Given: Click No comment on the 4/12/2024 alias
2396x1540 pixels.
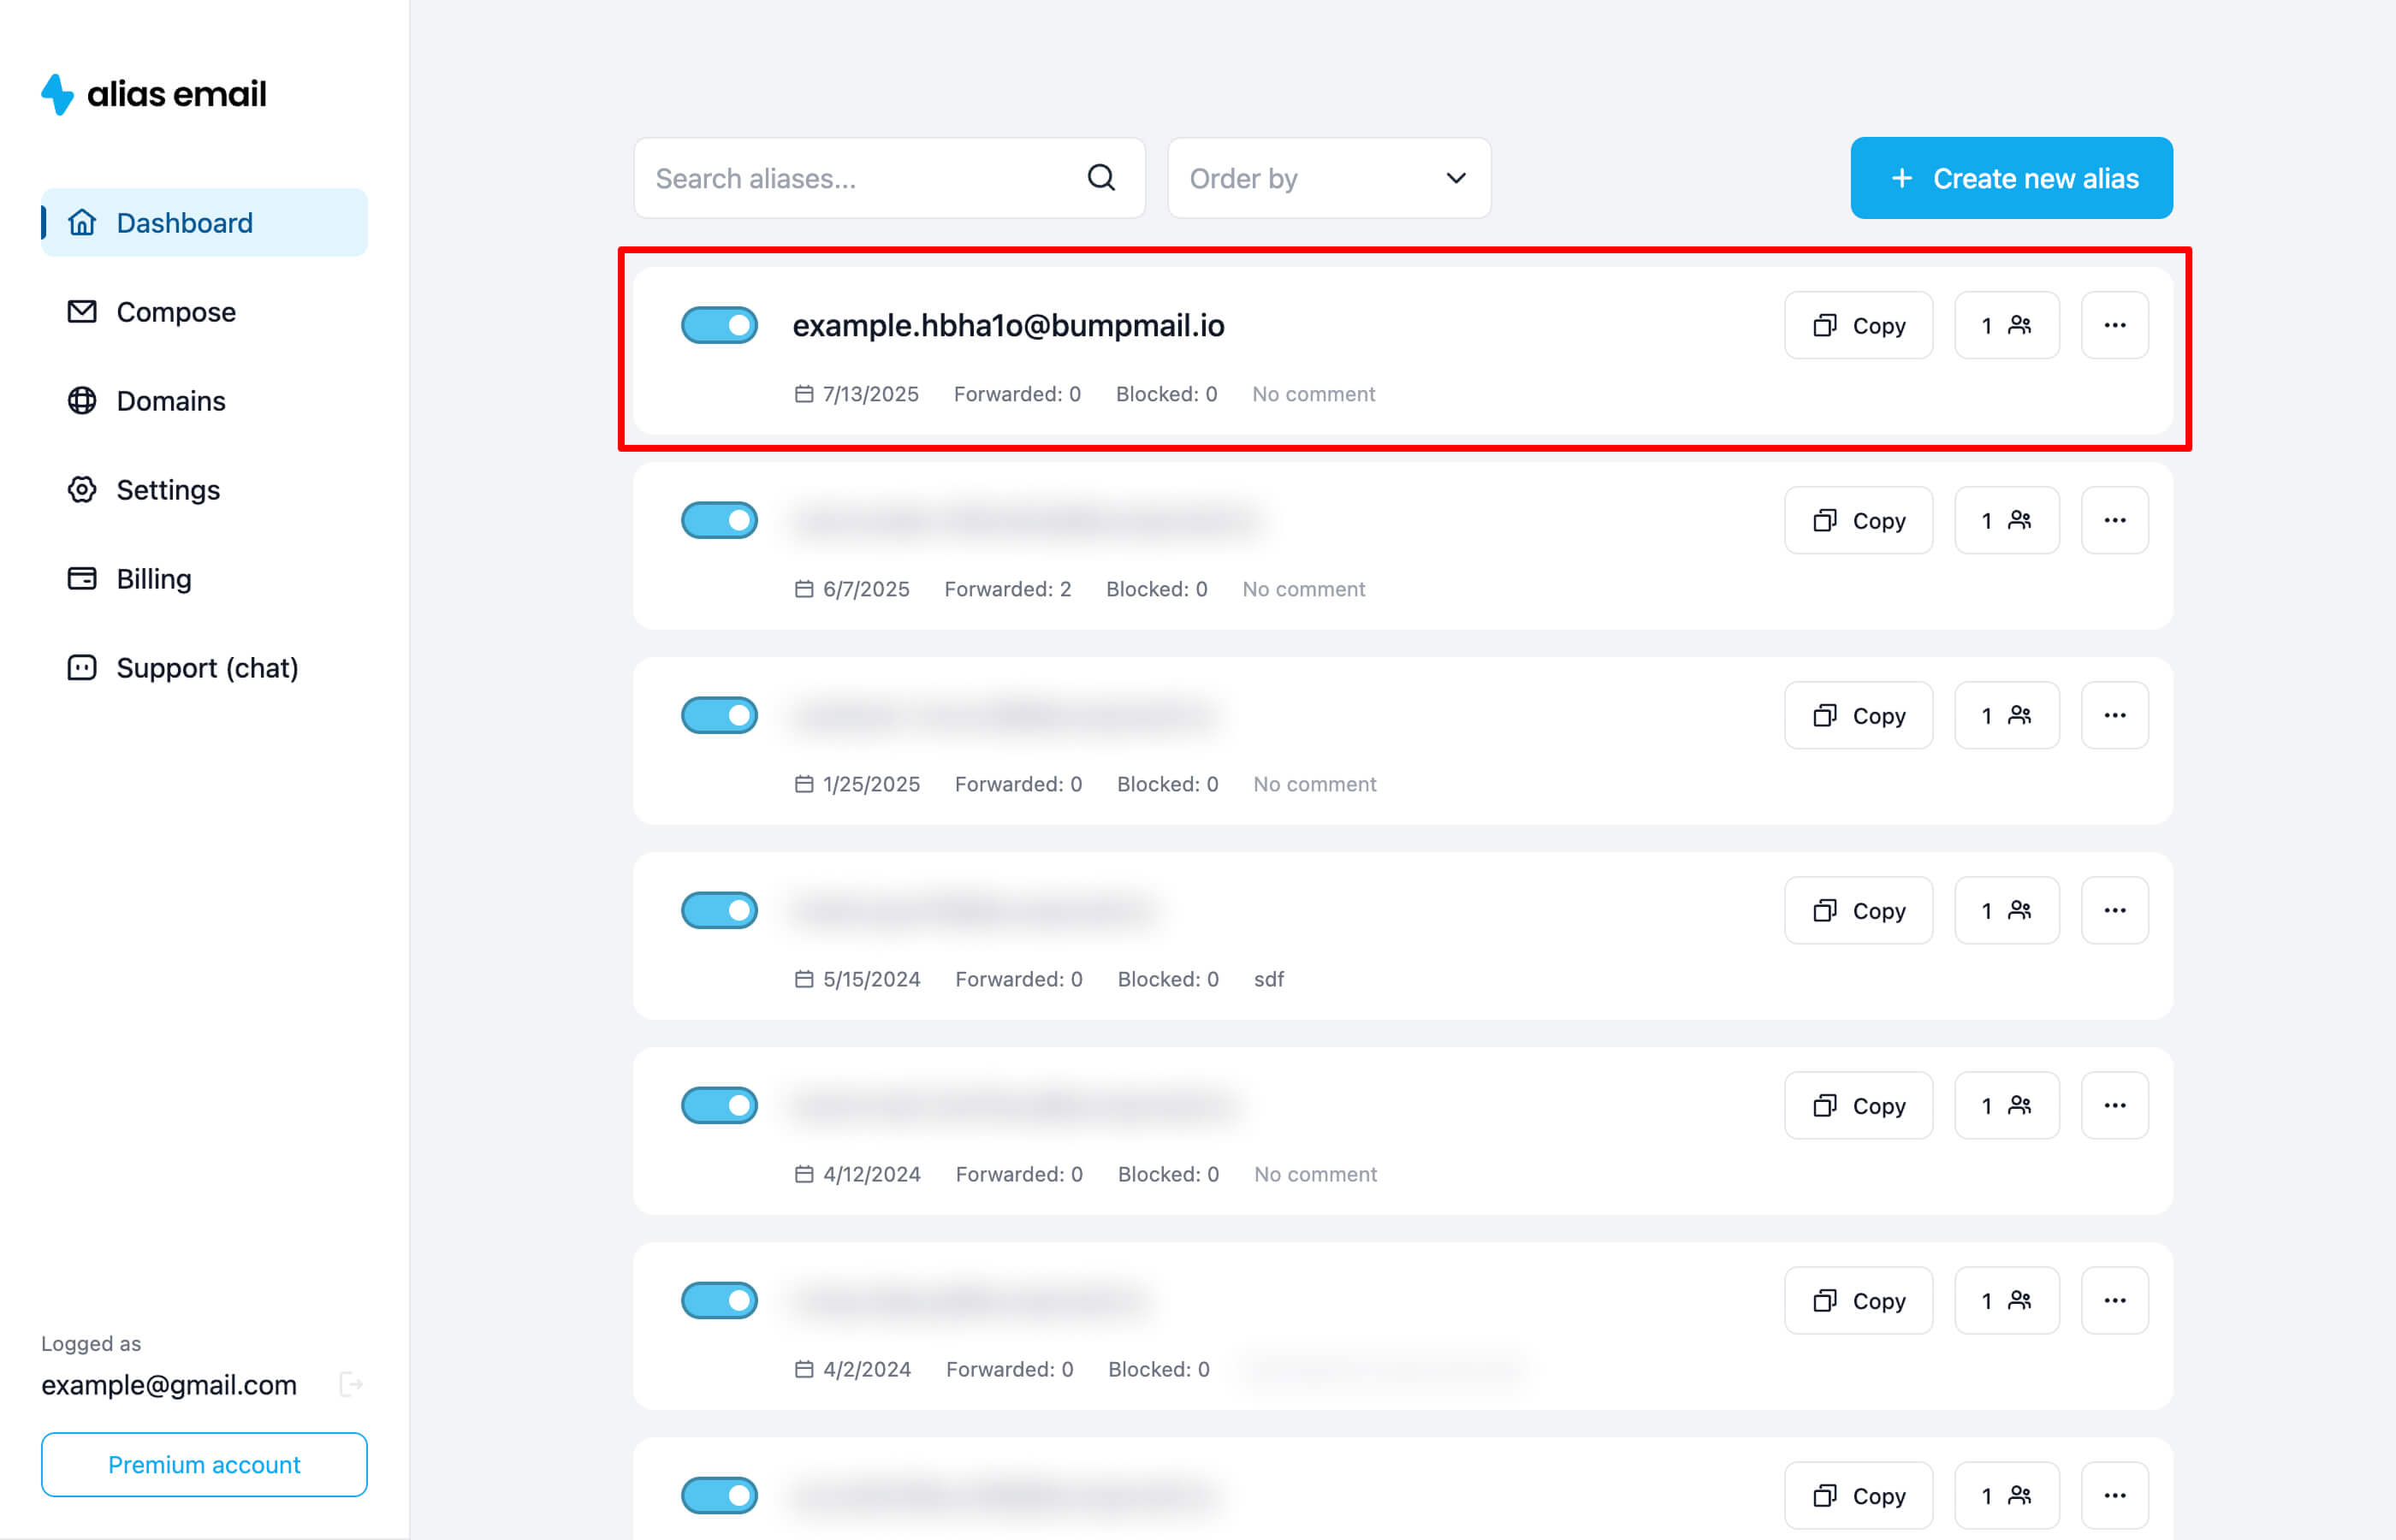Looking at the screenshot, I should [1315, 1174].
